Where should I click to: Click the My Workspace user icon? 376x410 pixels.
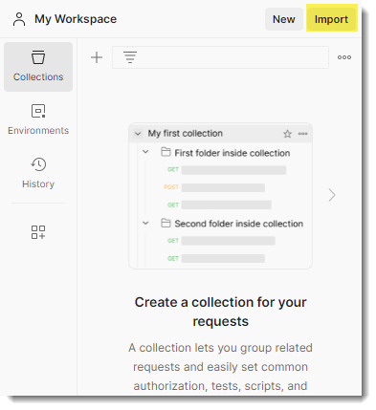tap(19, 19)
